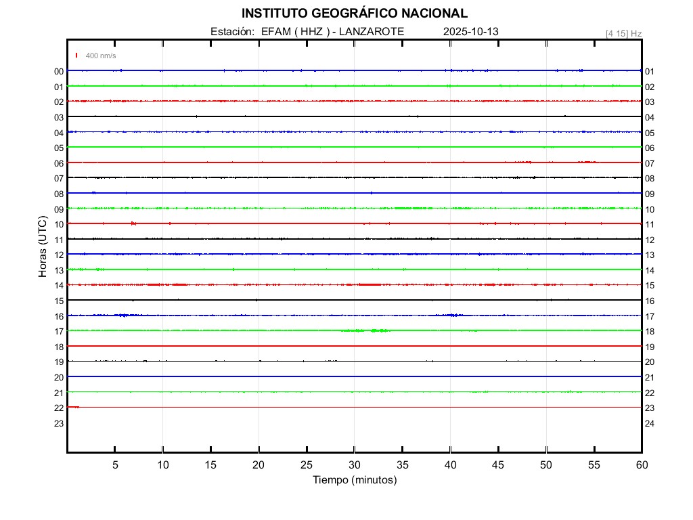Click the Horas (UTC) vertical axis label
This screenshot has width=693, height=520.
click(43, 246)
